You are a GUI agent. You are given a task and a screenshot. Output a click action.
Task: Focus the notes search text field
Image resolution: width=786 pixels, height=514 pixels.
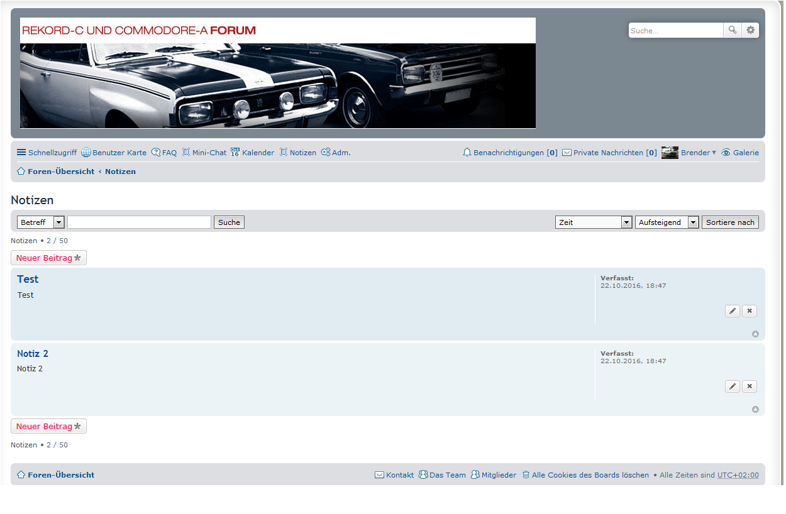coord(140,222)
